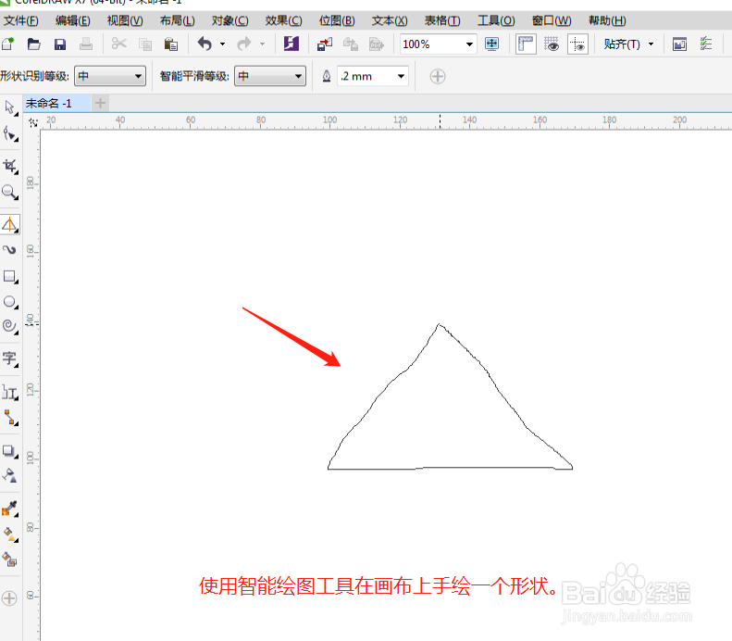Select the Artistic Media tool
The image size is (732, 641).
(x=10, y=249)
